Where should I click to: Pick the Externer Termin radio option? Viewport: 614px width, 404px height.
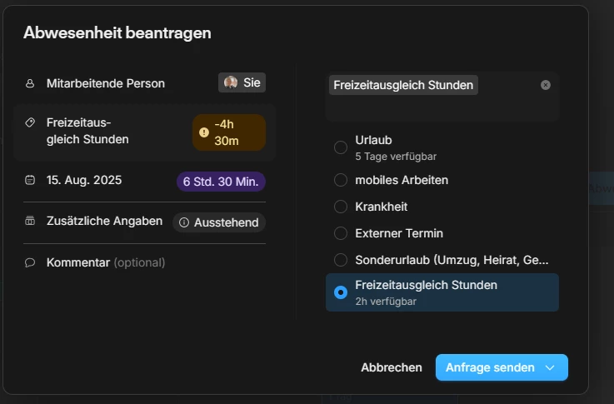[341, 233]
